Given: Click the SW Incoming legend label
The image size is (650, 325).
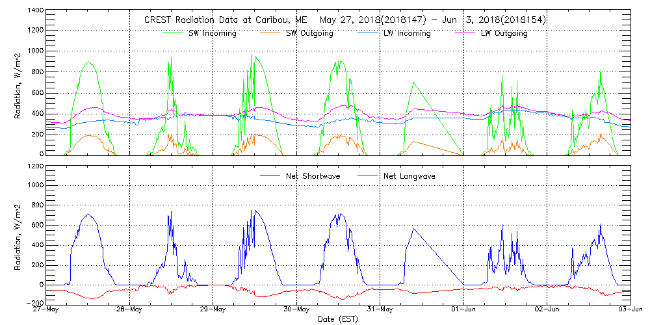Looking at the screenshot, I should pos(211,33).
